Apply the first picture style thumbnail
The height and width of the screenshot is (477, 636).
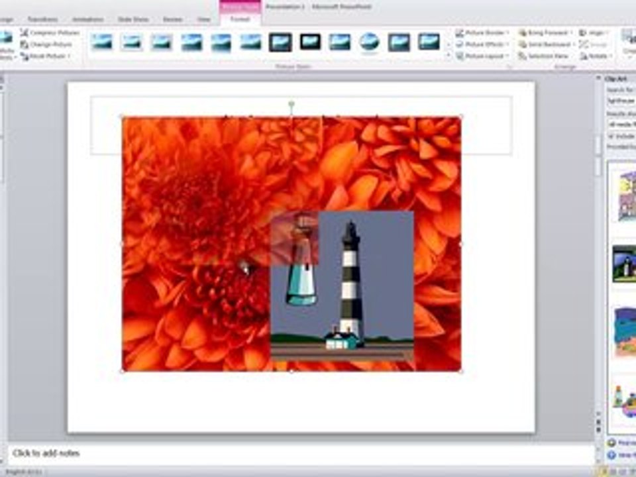point(102,42)
